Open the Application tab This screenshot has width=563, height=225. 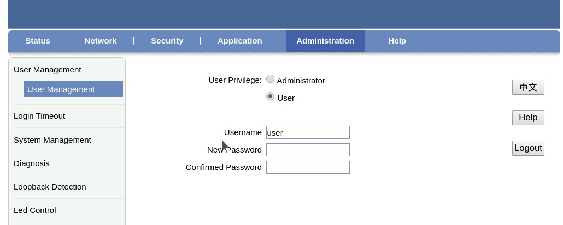[x=239, y=41]
